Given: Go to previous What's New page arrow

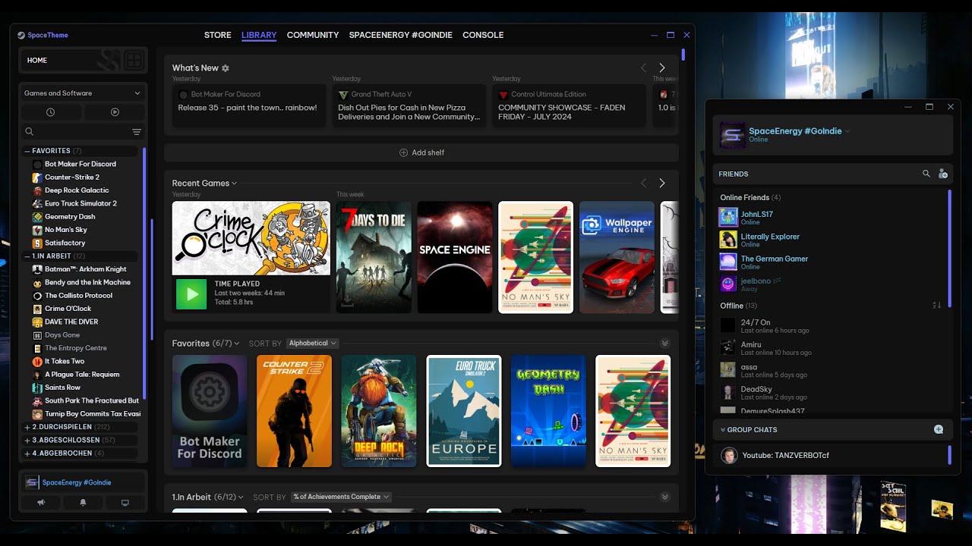Looking at the screenshot, I should coord(644,67).
